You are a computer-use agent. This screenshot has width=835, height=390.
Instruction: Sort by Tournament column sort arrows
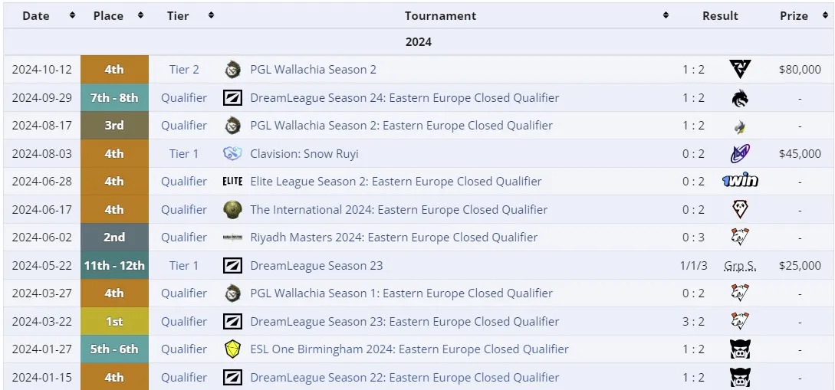pos(666,15)
